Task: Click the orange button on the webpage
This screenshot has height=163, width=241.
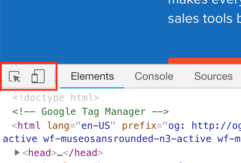Action: (x=205, y=61)
